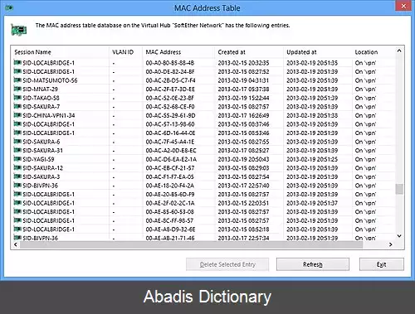Click updated time 2013-02-19 20:51:38

(312, 115)
